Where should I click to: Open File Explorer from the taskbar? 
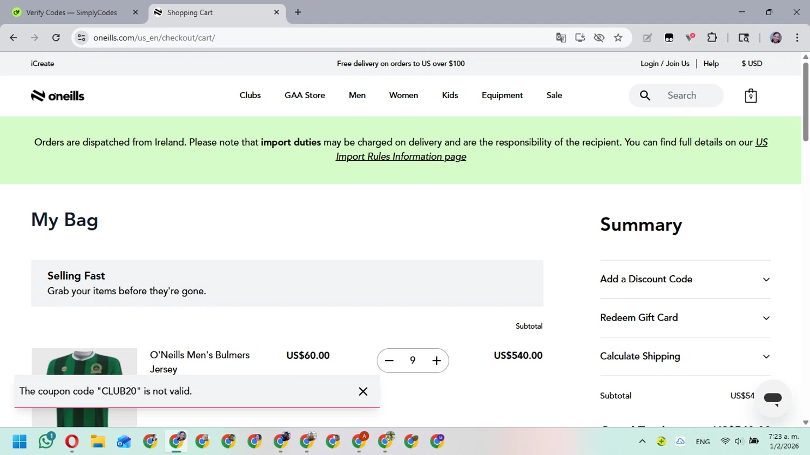click(98, 442)
